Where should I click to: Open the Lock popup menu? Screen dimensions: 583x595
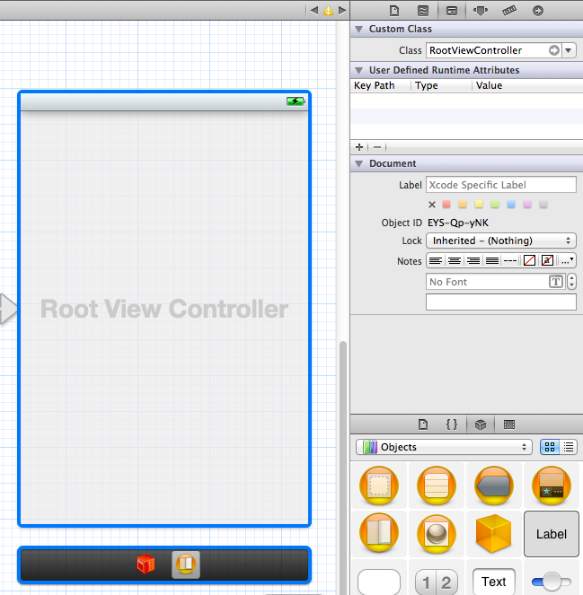point(501,241)
